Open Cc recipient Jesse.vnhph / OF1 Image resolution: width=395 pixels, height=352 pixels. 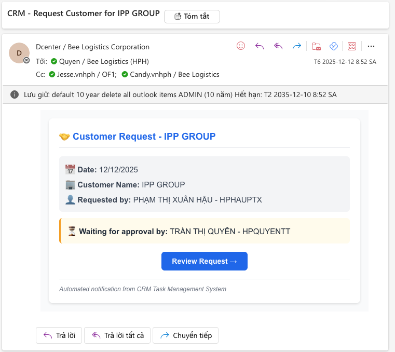click(86, 75)
